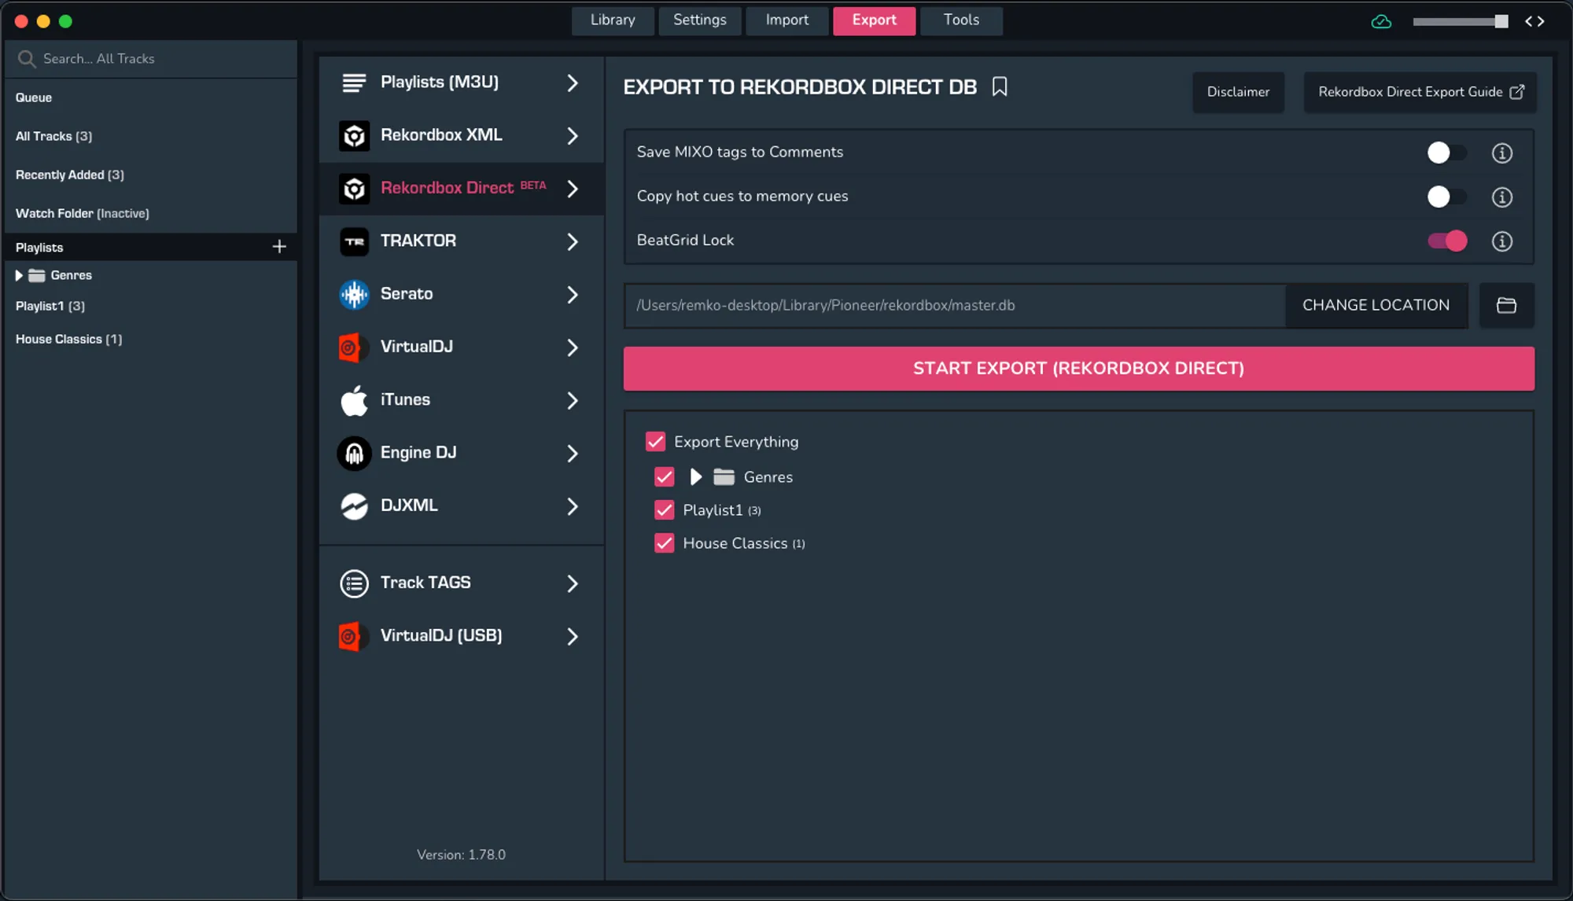This screenshot has height=901, width=1573.
Task: Open the Tools tab
Action: click(x=960, y=20)
